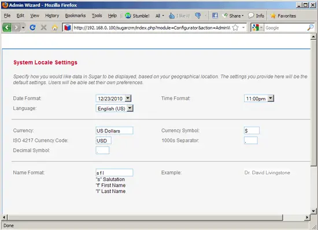Go back with the green Back arrow

point(7,28)
